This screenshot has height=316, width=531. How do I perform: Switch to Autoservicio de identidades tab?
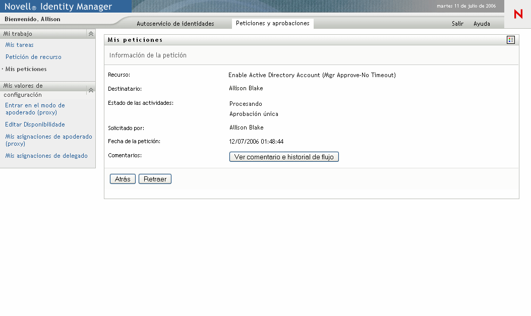pyautogui.click(x=175, y=24)
